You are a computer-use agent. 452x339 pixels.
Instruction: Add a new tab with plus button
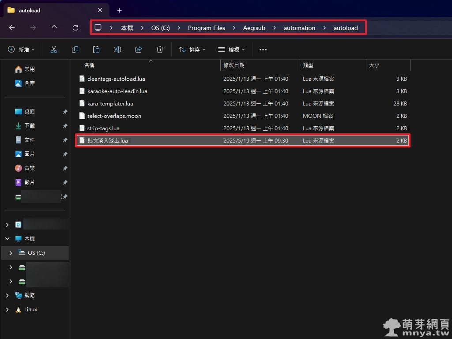click(x=119, y=10)
